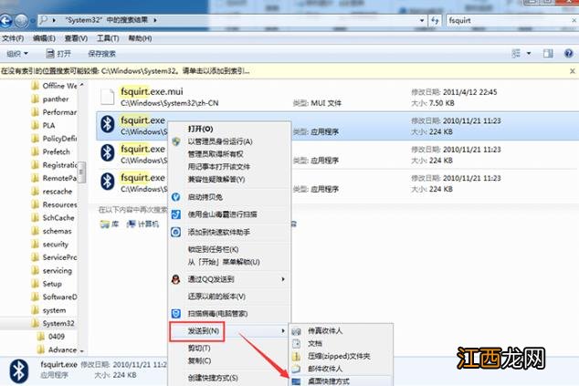Screen dimensions: 579x386
Task: Click the 保存搜索 toolbar button
Action: (102, 54)
